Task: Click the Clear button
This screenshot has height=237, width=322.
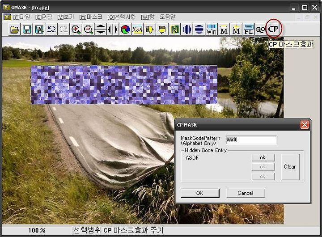Action: (x=290, y=167)
